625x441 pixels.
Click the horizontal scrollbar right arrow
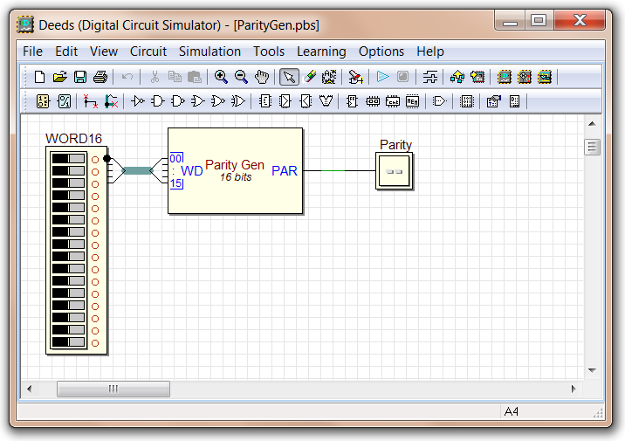point(573,389)
